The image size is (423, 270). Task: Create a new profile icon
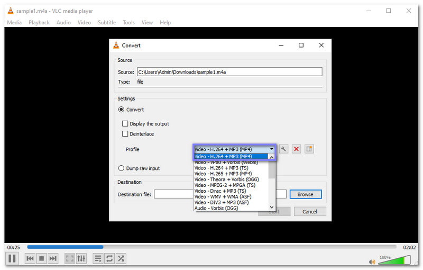coord(309,149)
